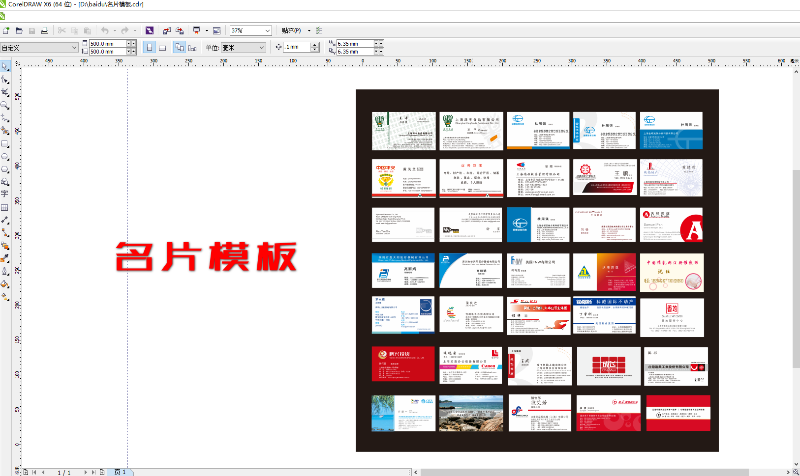Click the Undo arrow icon
Screen dimensions: 800x476
point(105,30)
